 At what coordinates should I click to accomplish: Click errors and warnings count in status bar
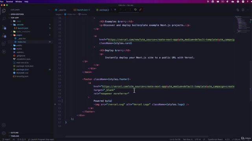21,139
